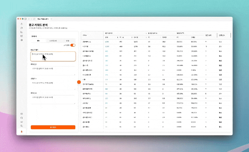Open the headset support icon in sidebar
249x152 pixels.
click(x=22, y=118)
